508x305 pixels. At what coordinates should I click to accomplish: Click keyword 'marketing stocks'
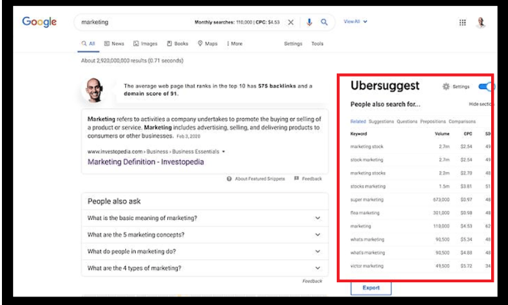pos(368,173)
